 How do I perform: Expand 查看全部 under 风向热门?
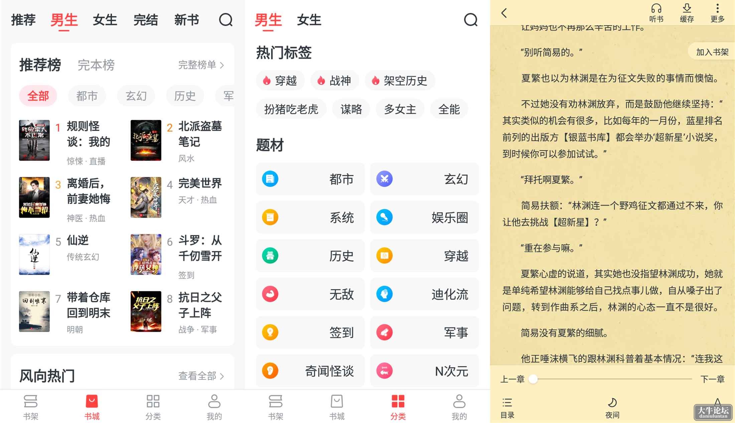coord(201,376)
